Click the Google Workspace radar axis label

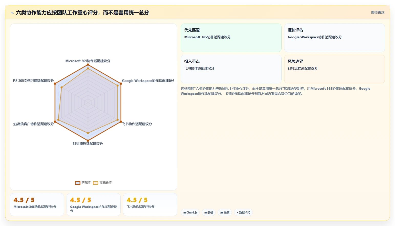pyautogui.click(x=148, y=81)
